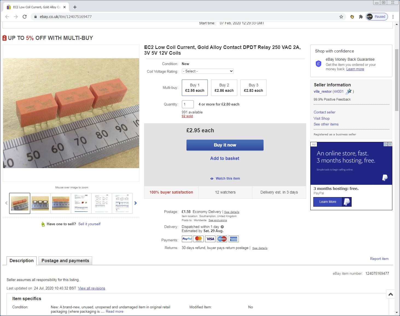Open the Contact seller link
Screen dimensions: 400x316
click(324, 112)
